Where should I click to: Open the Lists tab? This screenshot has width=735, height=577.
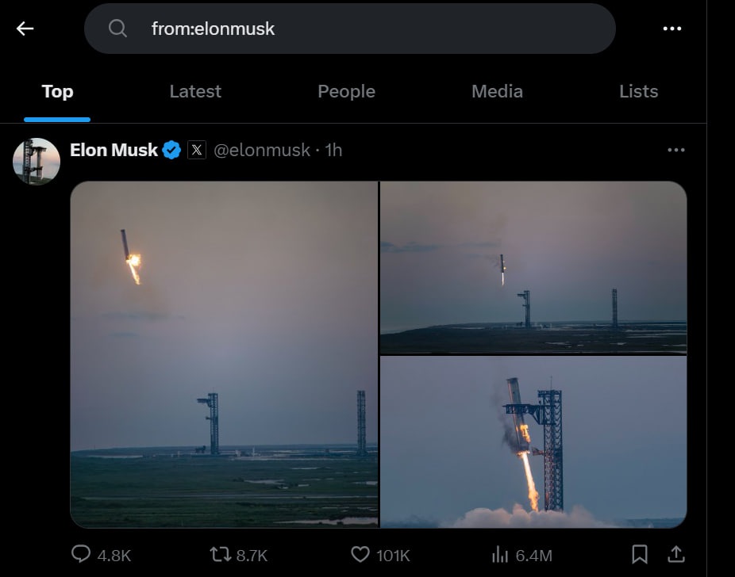(638, 91)
